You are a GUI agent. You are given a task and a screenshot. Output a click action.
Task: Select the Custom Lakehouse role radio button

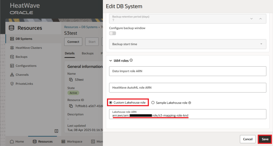click(x=111, y=103)
